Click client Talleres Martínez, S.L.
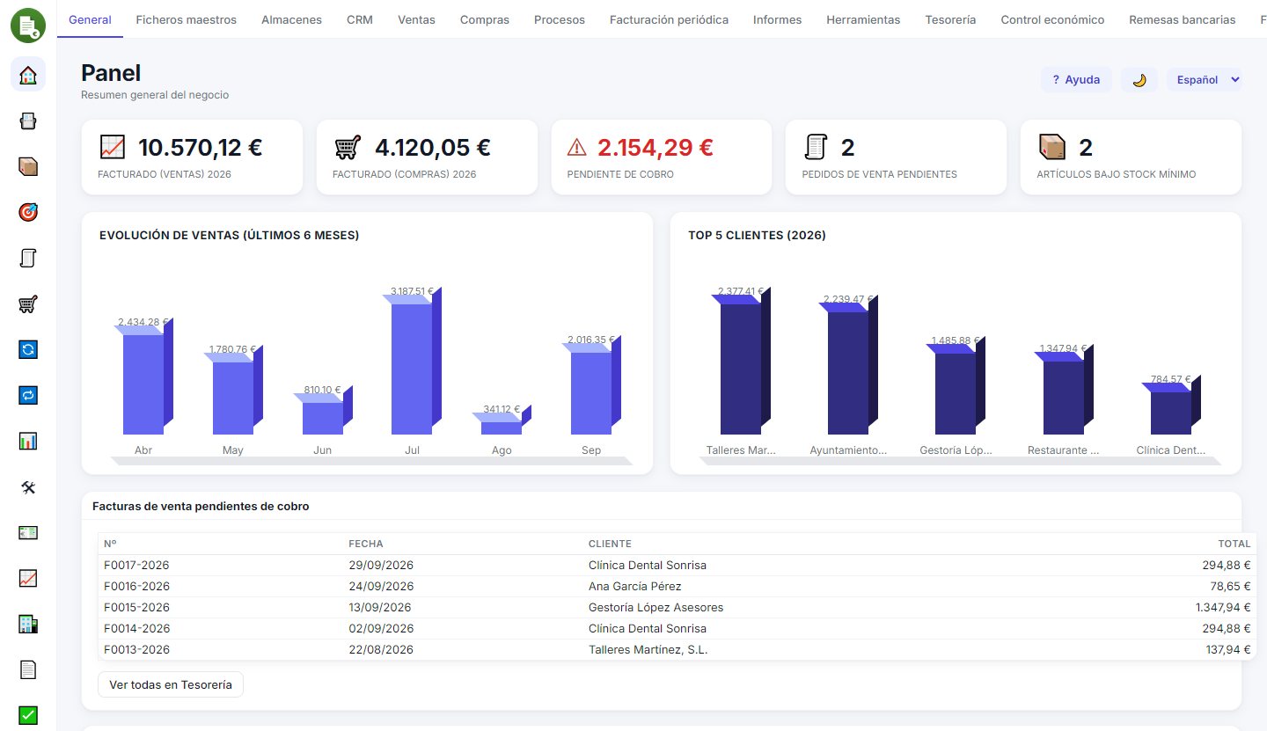Viewport: 1267px width, 731px height. [x=648, y=649]
